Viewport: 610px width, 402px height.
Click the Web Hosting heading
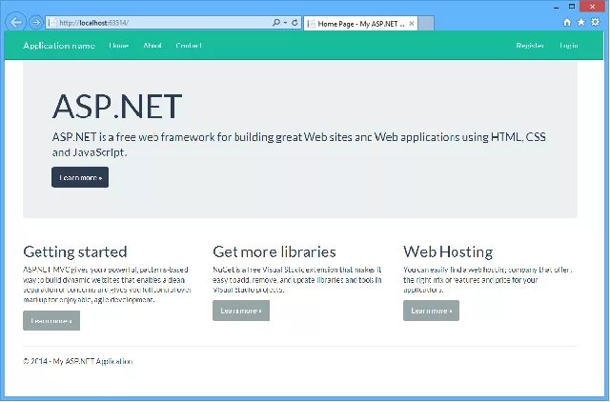coord(448,251)
